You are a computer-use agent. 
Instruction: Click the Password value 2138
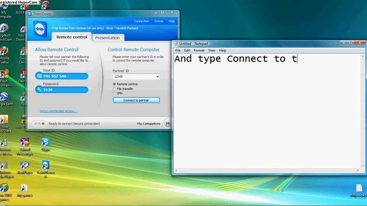(48, 90)
